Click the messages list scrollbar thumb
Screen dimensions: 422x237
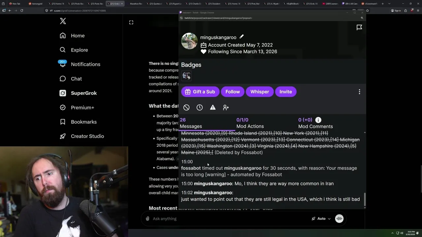coord(365,199)
